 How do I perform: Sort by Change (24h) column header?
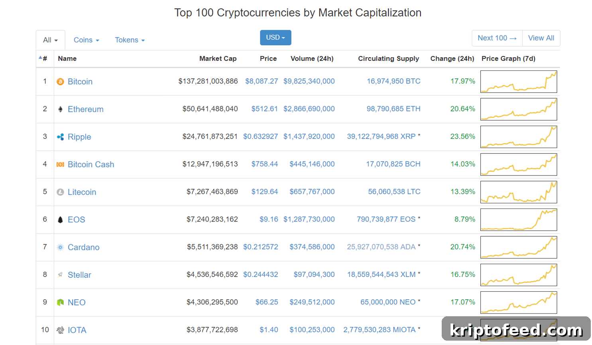click(452, 58)
